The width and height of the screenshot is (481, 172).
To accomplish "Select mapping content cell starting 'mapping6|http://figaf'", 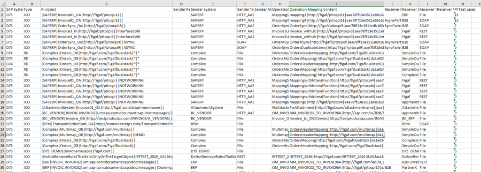I will [336, 102].
